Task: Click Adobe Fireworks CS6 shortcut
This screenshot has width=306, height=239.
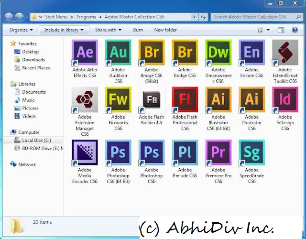Action: [x=118, y=100]
